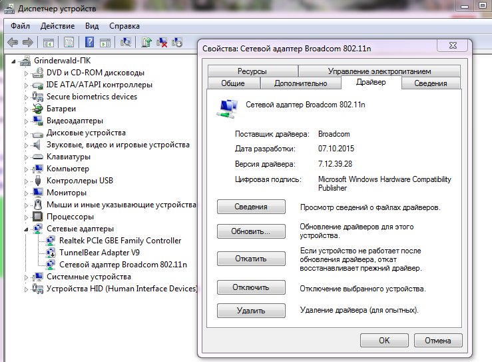Screen dimensions: 492x362
Task: Switch to the Сведения tab
Action: pyautogui.click(x=431, y=83)
